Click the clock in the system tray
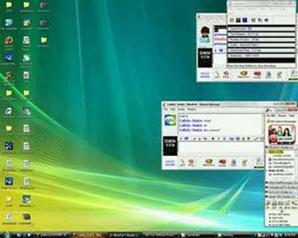This screenshot has width=298, height=238. pos(291,235)
